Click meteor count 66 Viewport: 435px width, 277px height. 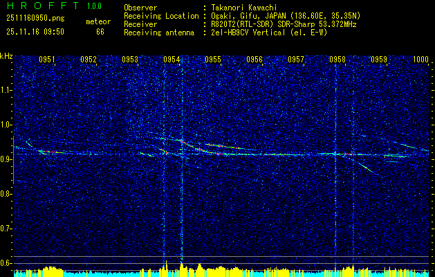(100, 32)
